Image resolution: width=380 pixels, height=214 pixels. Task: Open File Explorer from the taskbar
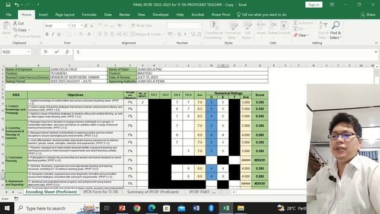tap(240, 208)
